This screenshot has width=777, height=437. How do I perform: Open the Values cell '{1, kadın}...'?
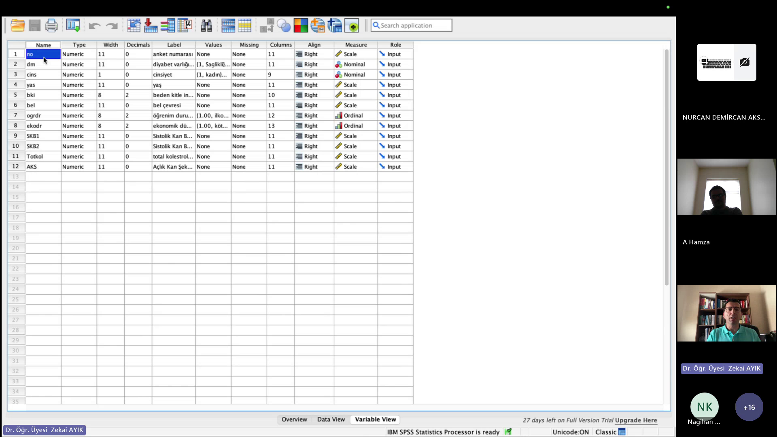pyautogui.click(x=213, y=74)
